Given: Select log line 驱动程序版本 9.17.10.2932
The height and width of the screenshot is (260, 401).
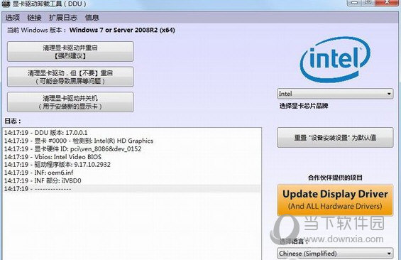Looking at the screenshot, I should tap(57, 165).
